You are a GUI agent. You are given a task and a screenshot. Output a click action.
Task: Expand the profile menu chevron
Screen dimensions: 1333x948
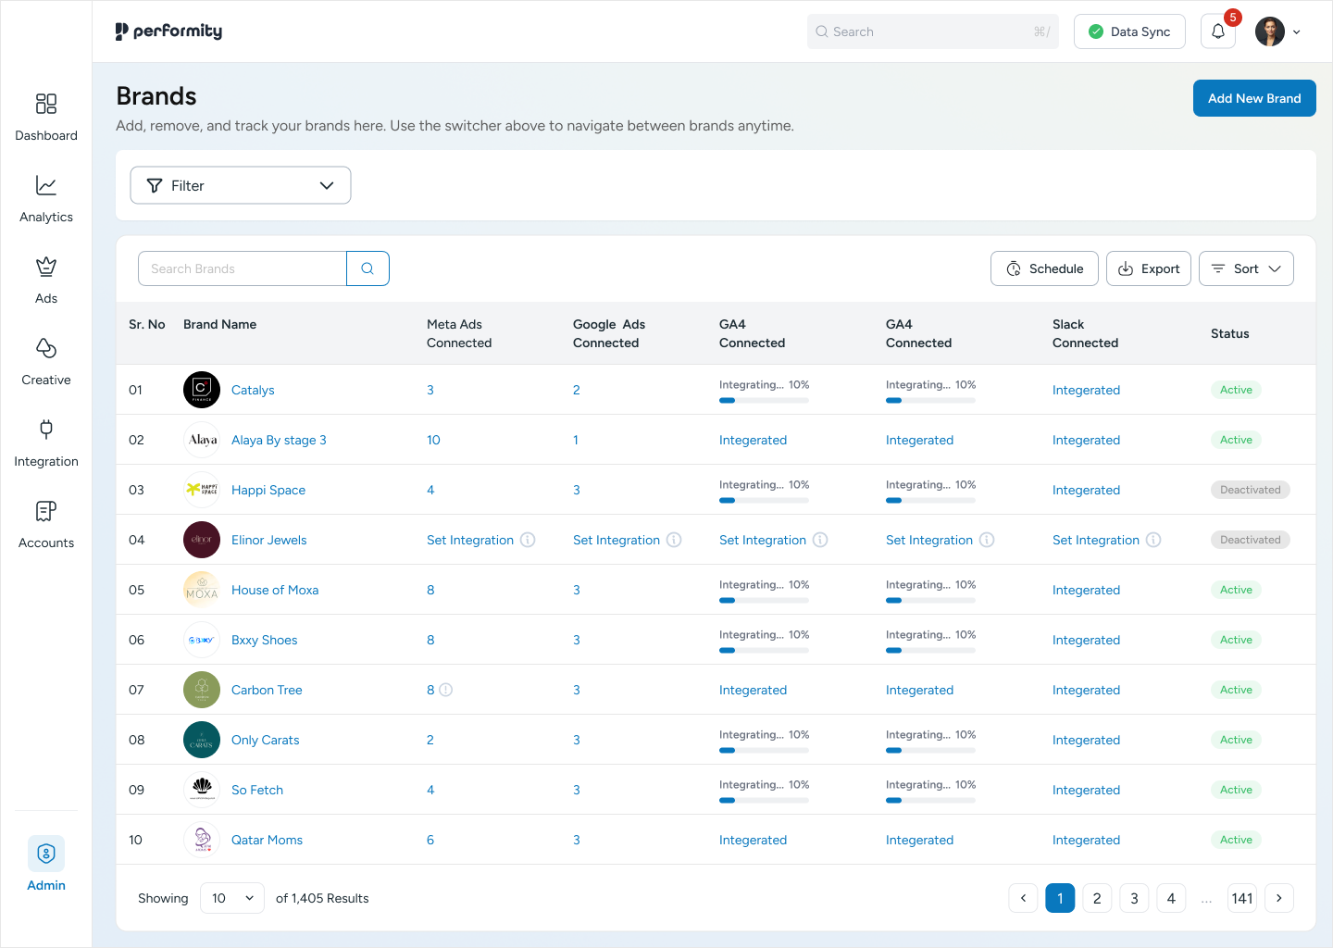pos(1297,31)
